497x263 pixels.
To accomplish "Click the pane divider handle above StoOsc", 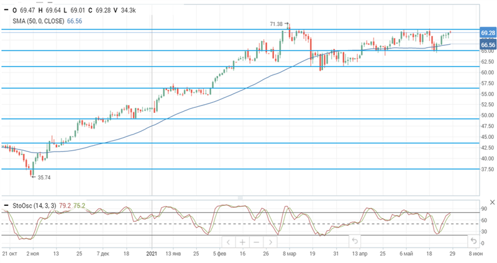I will [x=240, y=198].
